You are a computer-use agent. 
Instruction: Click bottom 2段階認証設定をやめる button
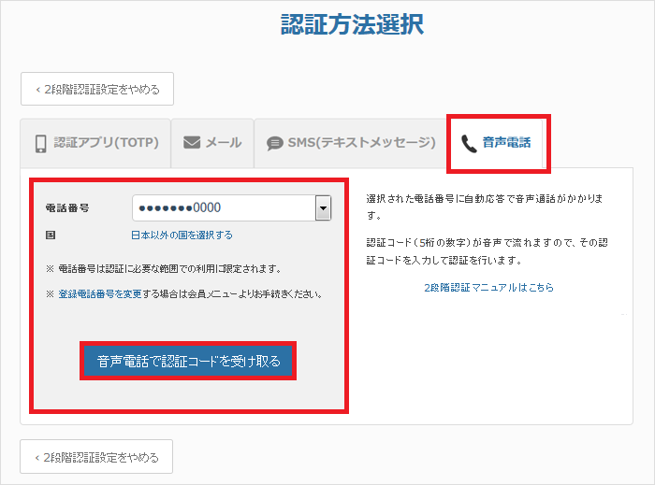point(97,458)
